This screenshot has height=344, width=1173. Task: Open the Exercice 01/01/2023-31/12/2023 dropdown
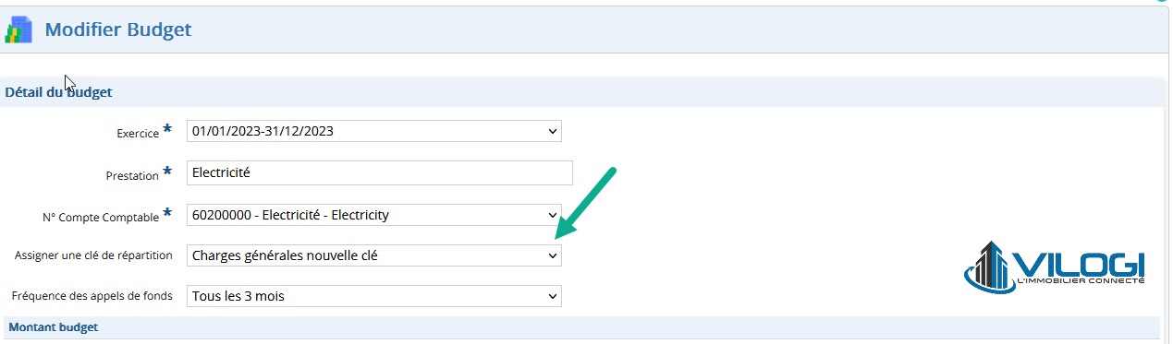tap(373, 131)
